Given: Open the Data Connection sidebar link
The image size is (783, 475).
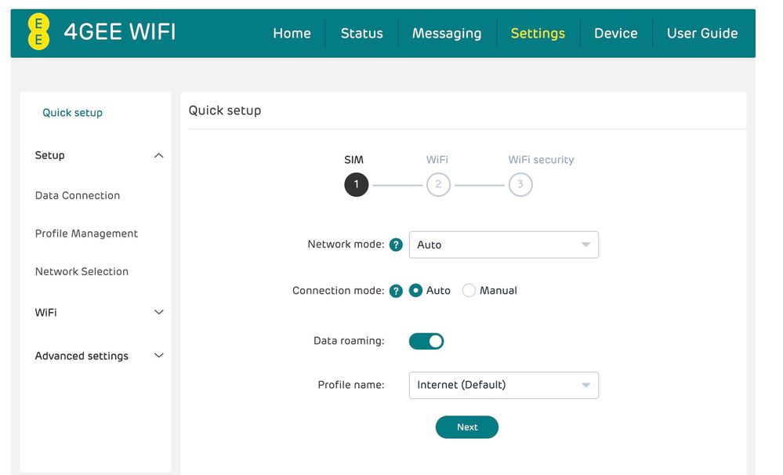Looking at the screenshot, I should pyautogui.click(x=78, y=195).
